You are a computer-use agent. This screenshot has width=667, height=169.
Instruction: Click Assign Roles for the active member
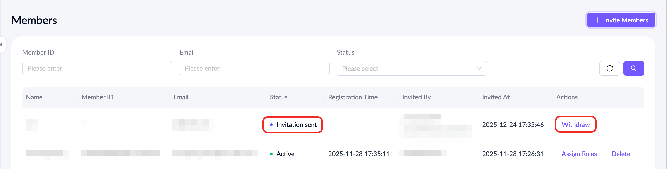(x=579, y=154)
